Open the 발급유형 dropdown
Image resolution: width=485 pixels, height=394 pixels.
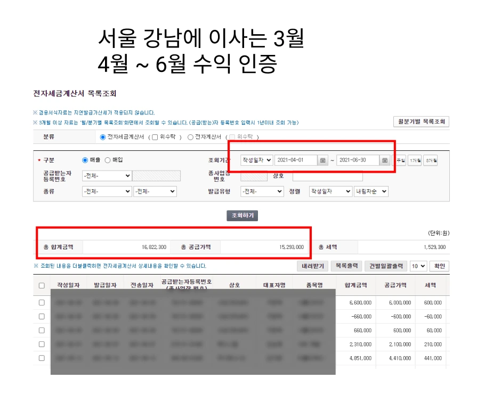262,191
